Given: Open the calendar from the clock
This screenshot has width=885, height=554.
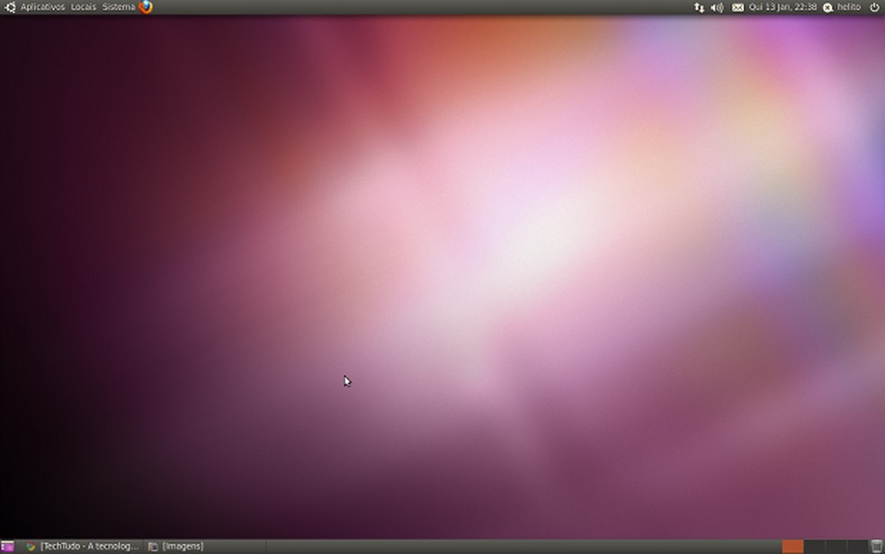Looking at the screenshot, I should tap(782, 7).
